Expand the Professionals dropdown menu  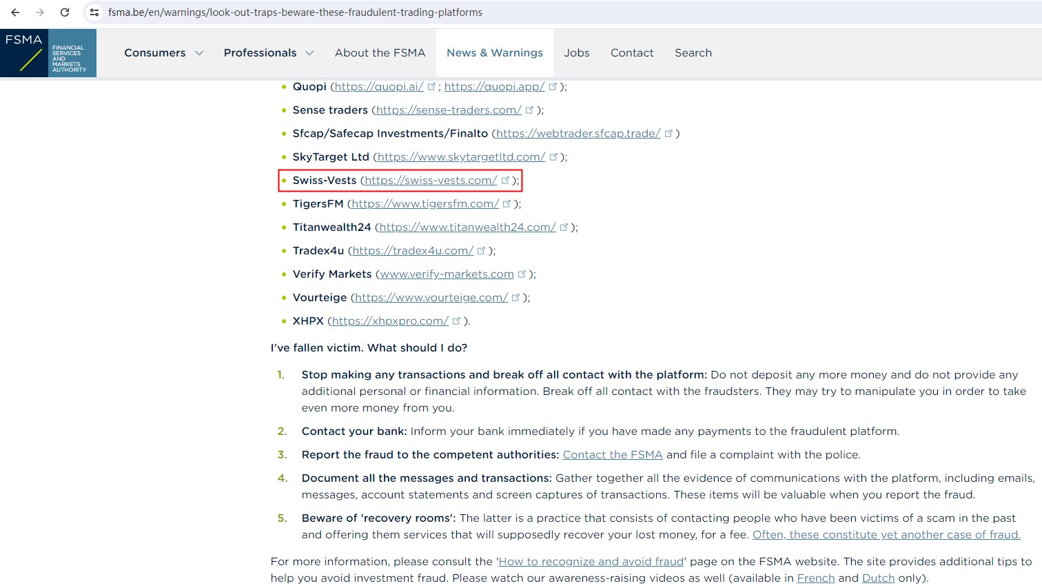tap(268, 53)
